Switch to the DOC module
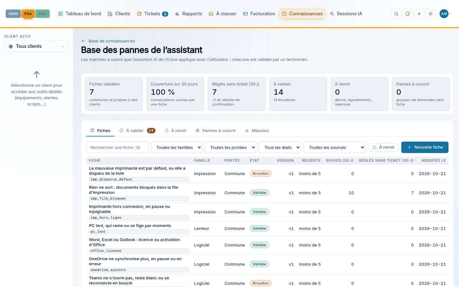This screenshot has height=287, width=459. tap(42, 14)
